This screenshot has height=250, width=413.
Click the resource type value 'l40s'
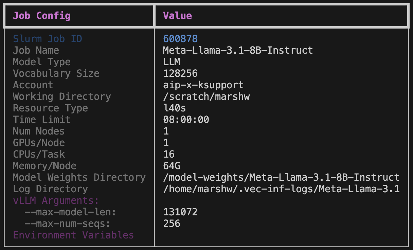coord(175,108)
